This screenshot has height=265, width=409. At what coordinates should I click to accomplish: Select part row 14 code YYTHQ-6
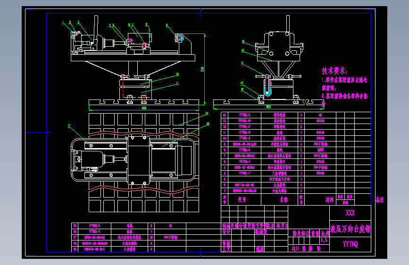pos(244,115)
